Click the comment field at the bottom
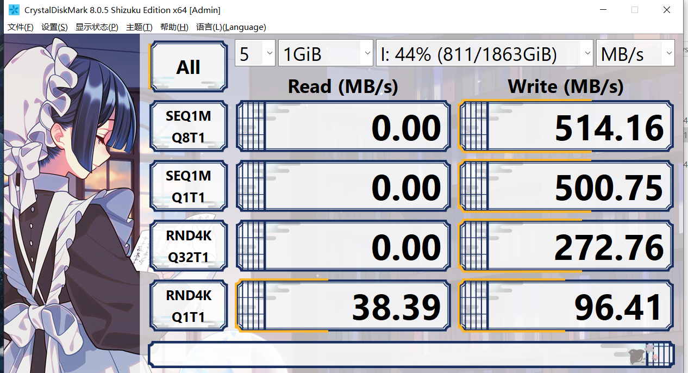Screen dimensions: 688x373 [411, 355]
